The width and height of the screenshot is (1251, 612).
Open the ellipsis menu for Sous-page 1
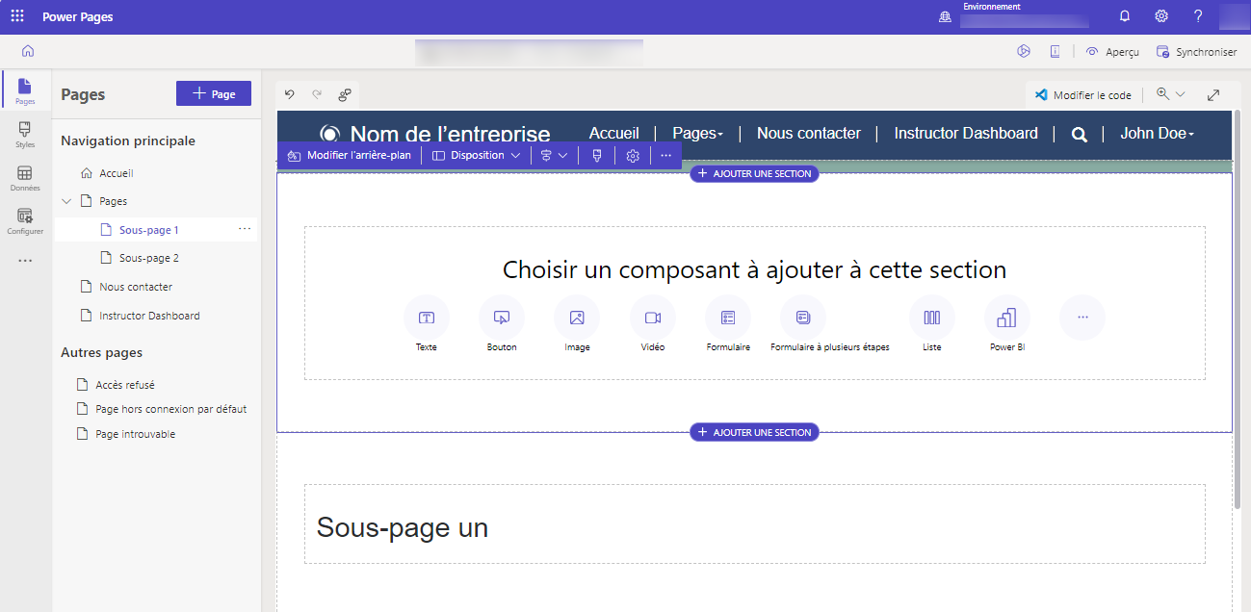244,229
